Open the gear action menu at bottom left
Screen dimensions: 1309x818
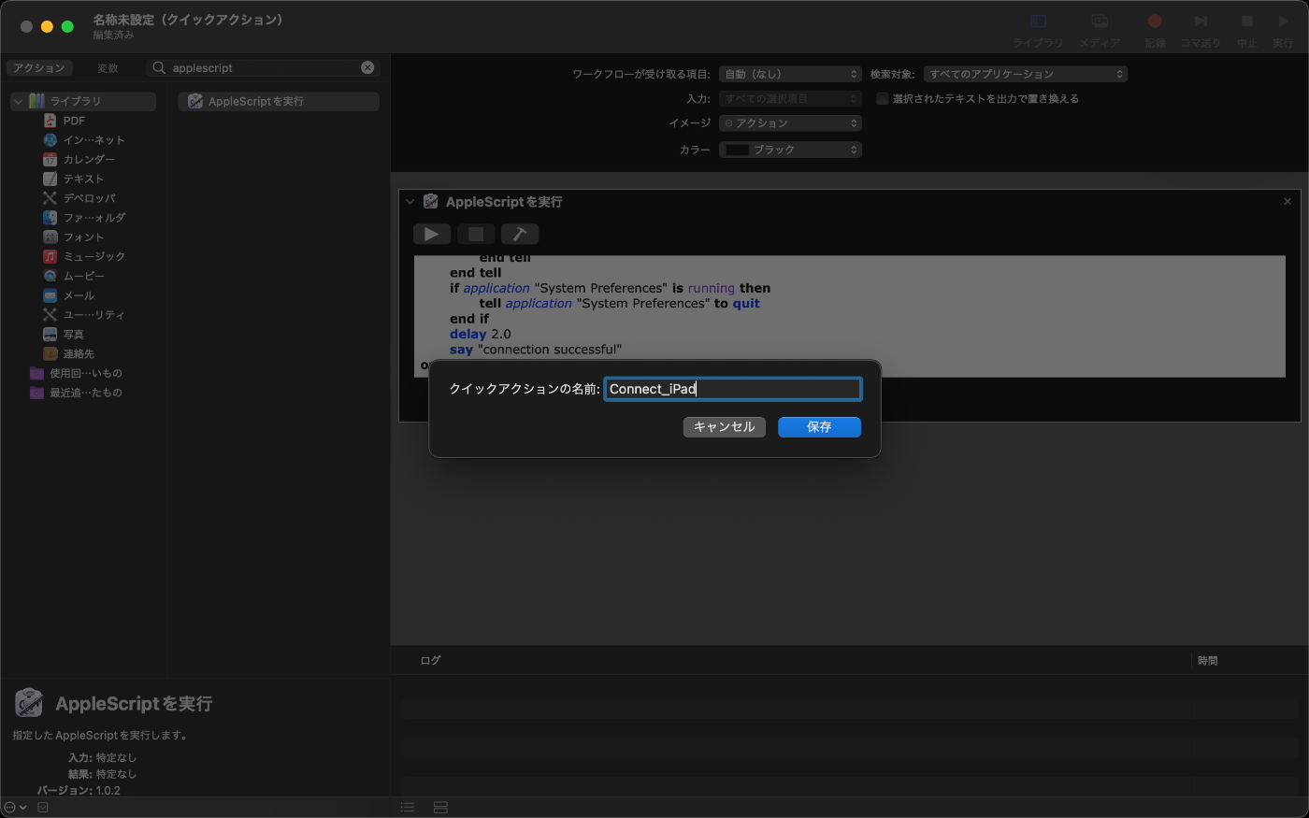[15, 808]
